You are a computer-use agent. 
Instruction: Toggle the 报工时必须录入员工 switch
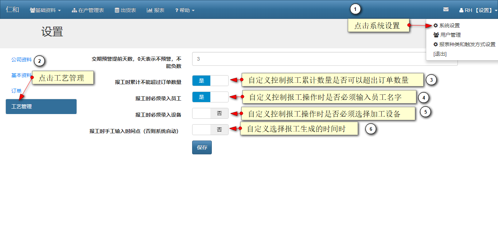(210, 97)
